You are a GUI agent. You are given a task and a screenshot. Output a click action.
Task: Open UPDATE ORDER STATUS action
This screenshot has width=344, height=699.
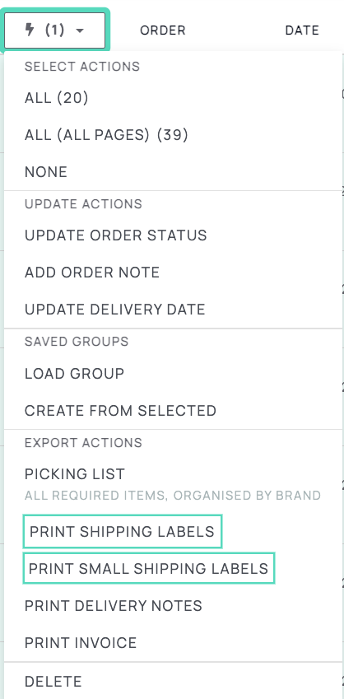click(173, 235)
